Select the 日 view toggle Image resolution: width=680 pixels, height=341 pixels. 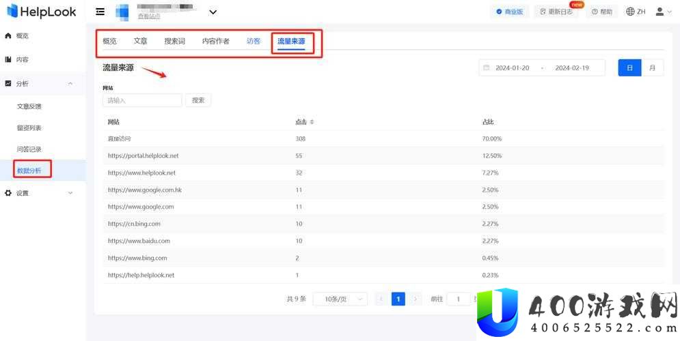point(629,68)
